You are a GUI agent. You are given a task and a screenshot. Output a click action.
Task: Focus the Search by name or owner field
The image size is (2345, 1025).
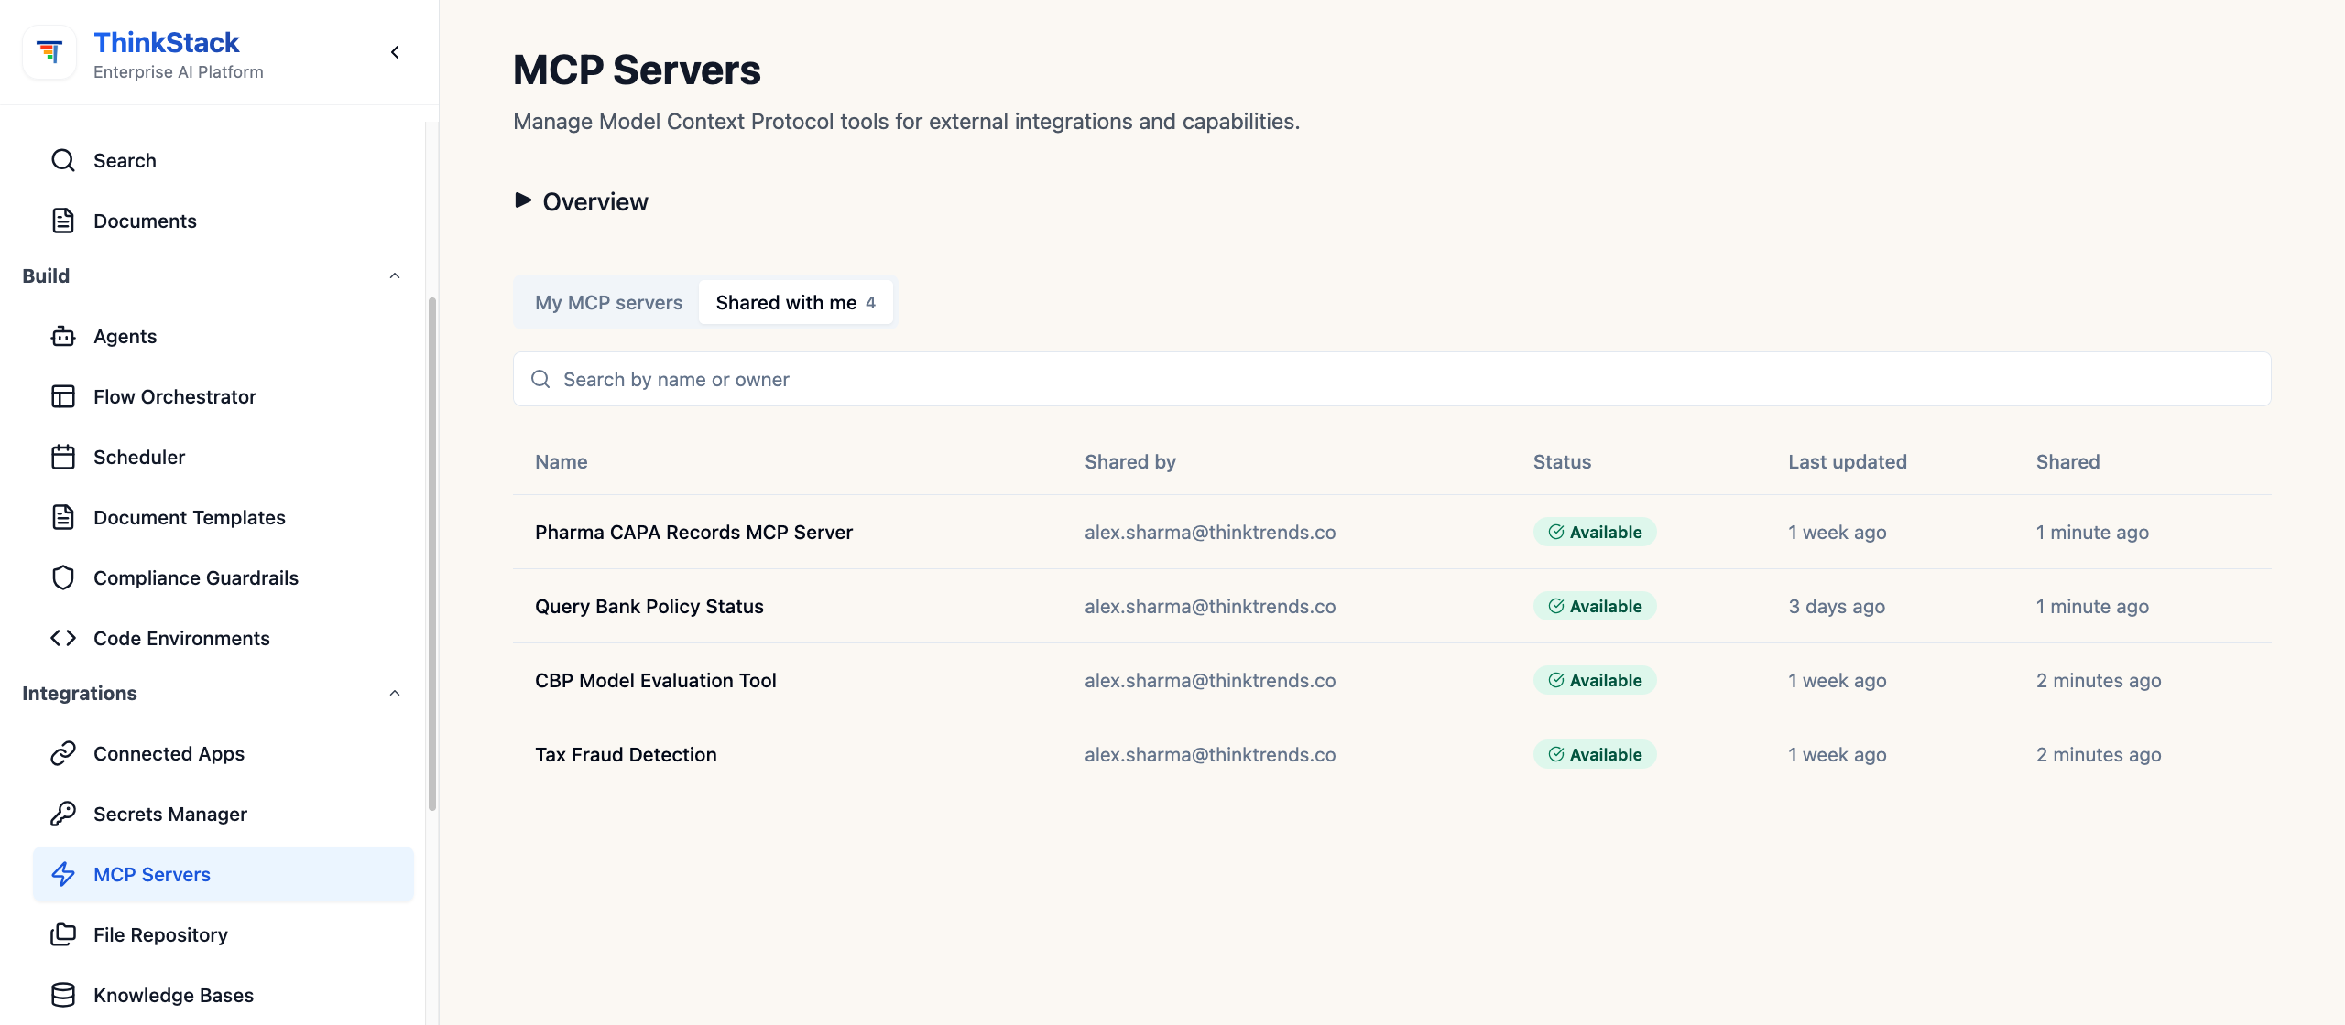[1391, 380]
